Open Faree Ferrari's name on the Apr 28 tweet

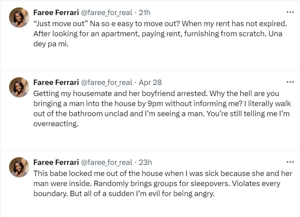[x=56, y=82]
